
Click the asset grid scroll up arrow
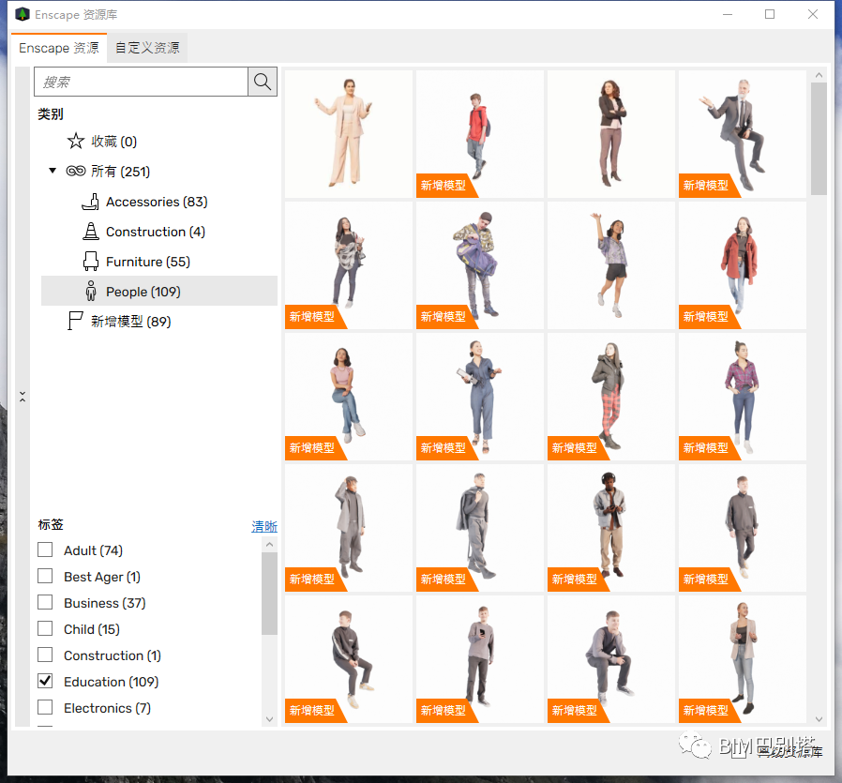tap(819, 75)
